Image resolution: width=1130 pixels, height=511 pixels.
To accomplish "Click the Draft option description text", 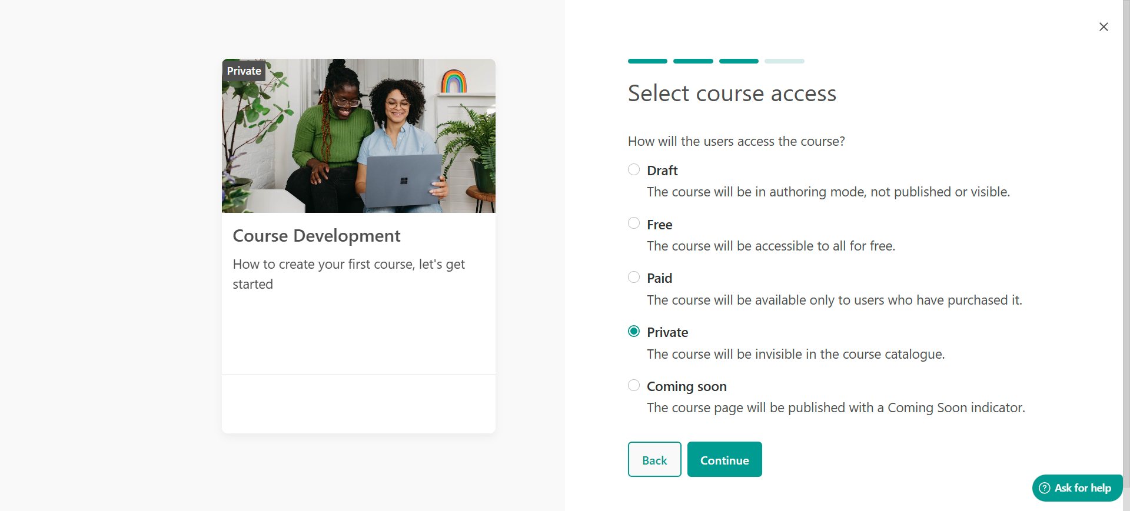I will [828, 192].
